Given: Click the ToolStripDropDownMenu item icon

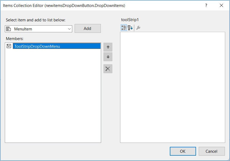Looking at the screenshot, I should [8, 46].
